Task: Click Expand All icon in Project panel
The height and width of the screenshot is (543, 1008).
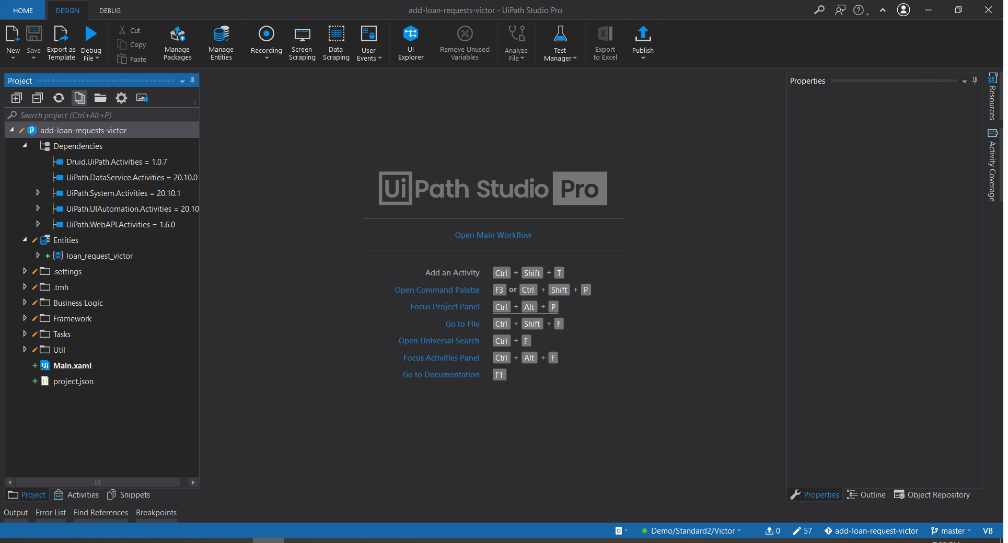Action: [17, 98]
